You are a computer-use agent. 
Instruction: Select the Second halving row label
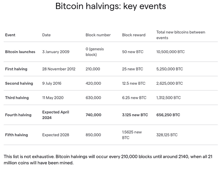pos(19,83)
